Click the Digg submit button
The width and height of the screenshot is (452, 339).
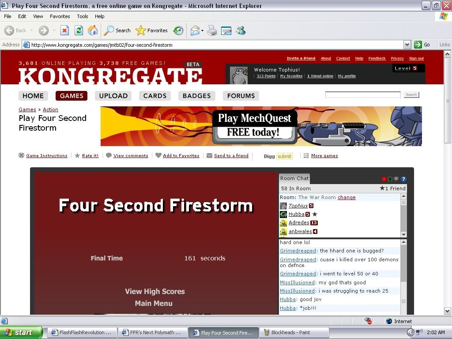284,156
